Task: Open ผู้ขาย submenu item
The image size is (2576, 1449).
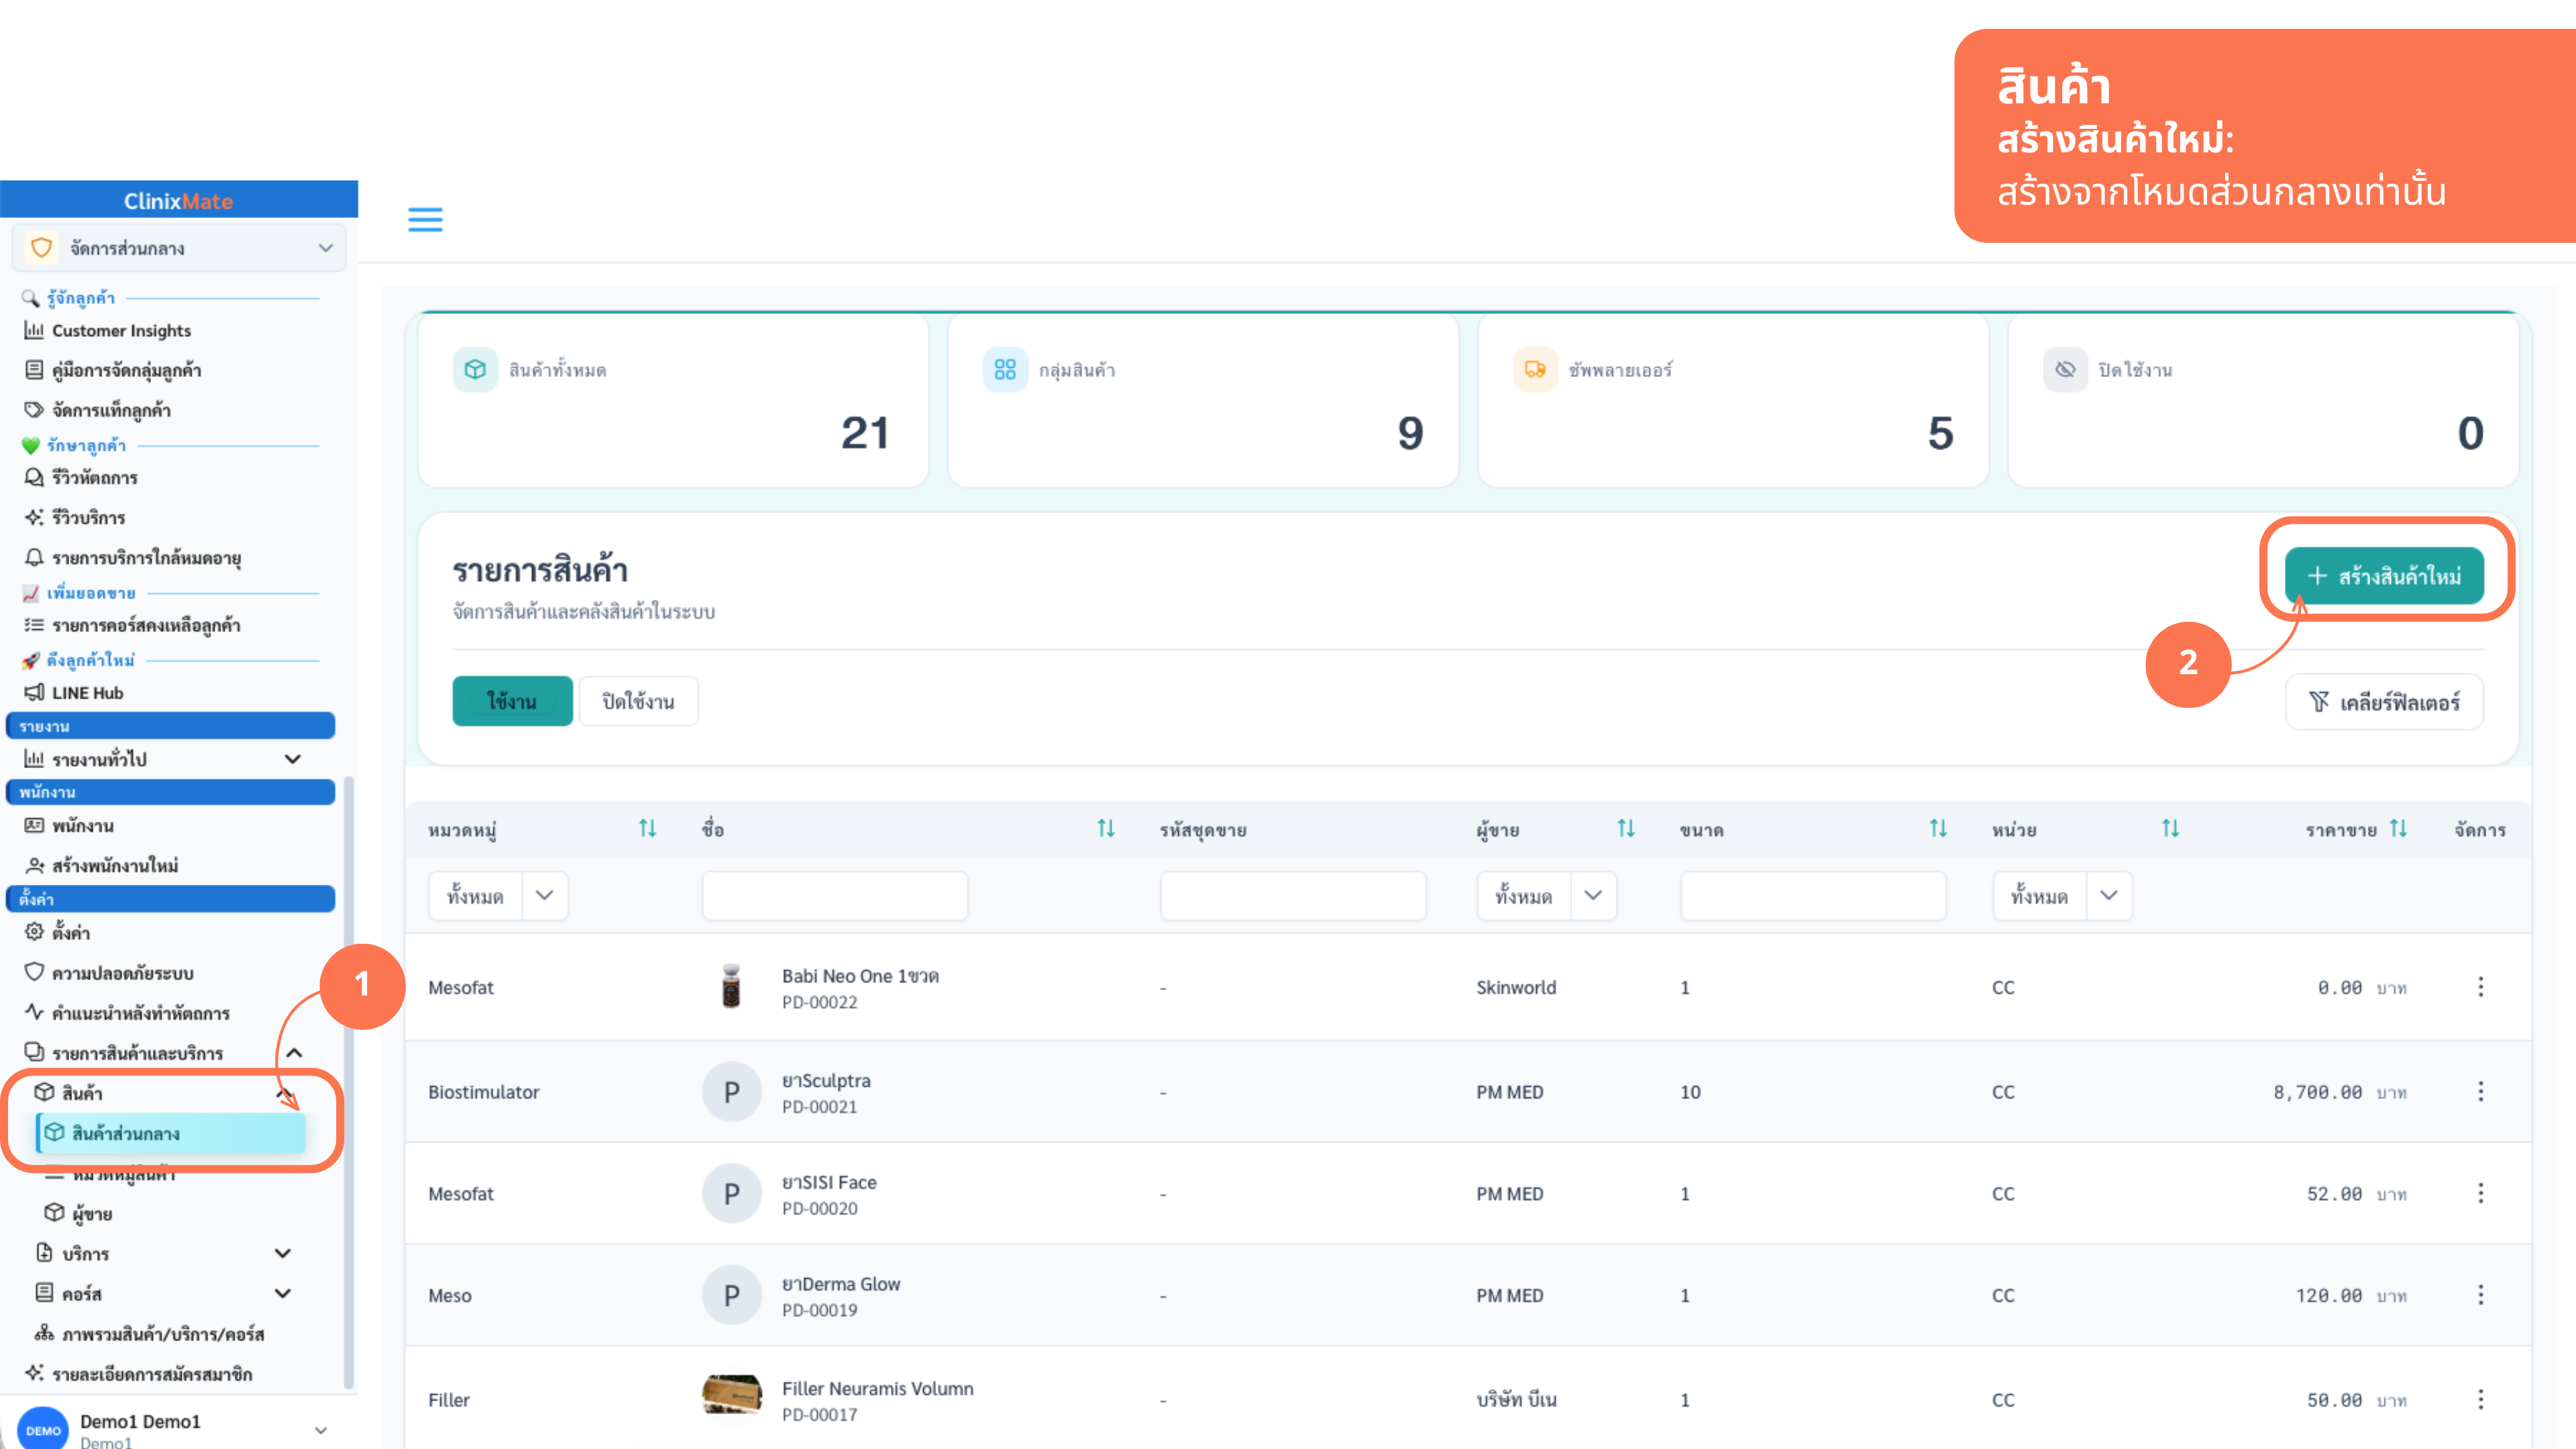Action: [x=78, y=1213]
